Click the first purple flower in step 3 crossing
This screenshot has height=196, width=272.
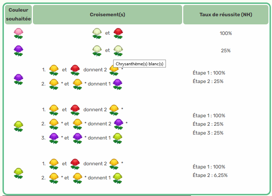[x=54, y=138]
